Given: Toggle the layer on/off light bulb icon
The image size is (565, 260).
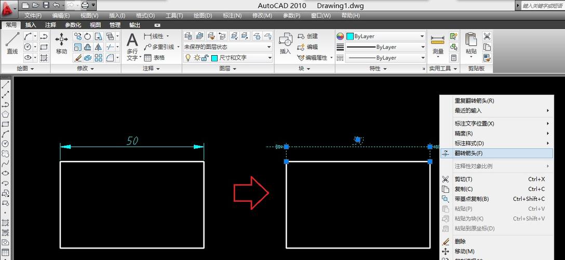Looking at the screenshot, I should point(187,58).
